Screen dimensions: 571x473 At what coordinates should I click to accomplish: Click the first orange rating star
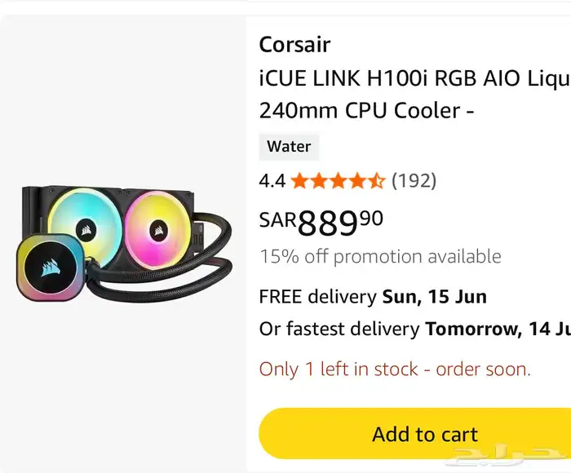pos(299,180)
